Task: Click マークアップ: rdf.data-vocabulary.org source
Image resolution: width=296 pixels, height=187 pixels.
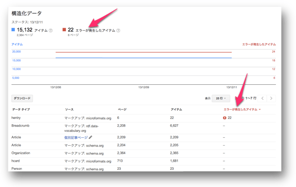Action: [x=82, y=128]
